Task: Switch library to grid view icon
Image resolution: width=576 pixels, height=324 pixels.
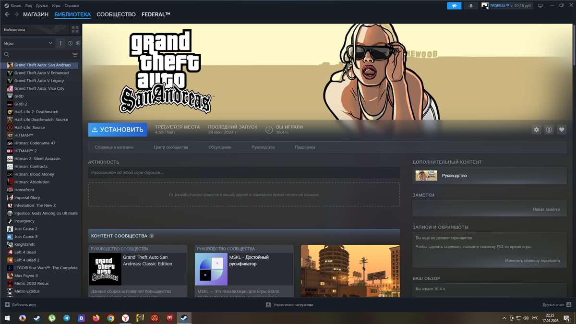Action: coord(75,29)
